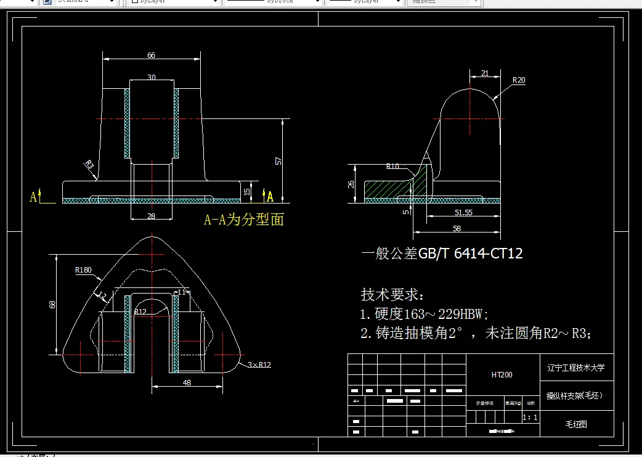Select the 57 height dimension text
The image size is (642, 457).
(x=278, y=161)
